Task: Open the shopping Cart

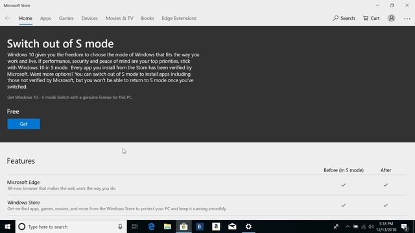Action: tap(371, 18)
